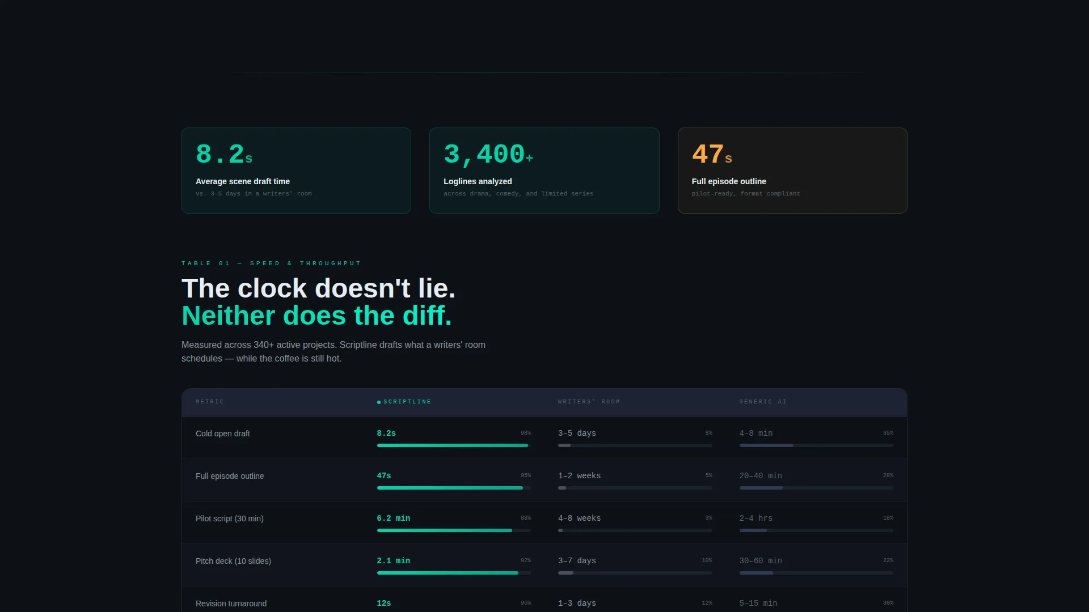
Task: Select the WRITERS' ROOM column header
Action: (x=589, y=402)
